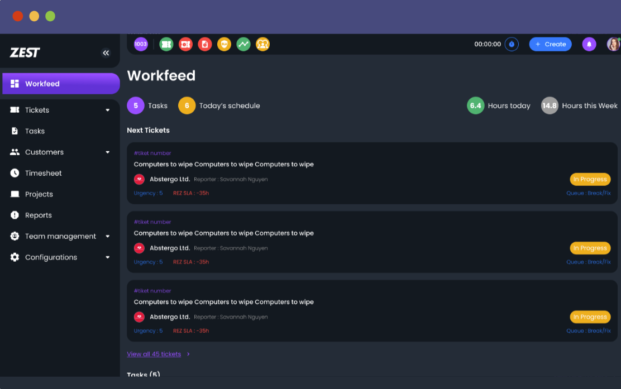Select Workfeed in the sidebar
This screenshot has height=389, width=621.
click(42, 83)
